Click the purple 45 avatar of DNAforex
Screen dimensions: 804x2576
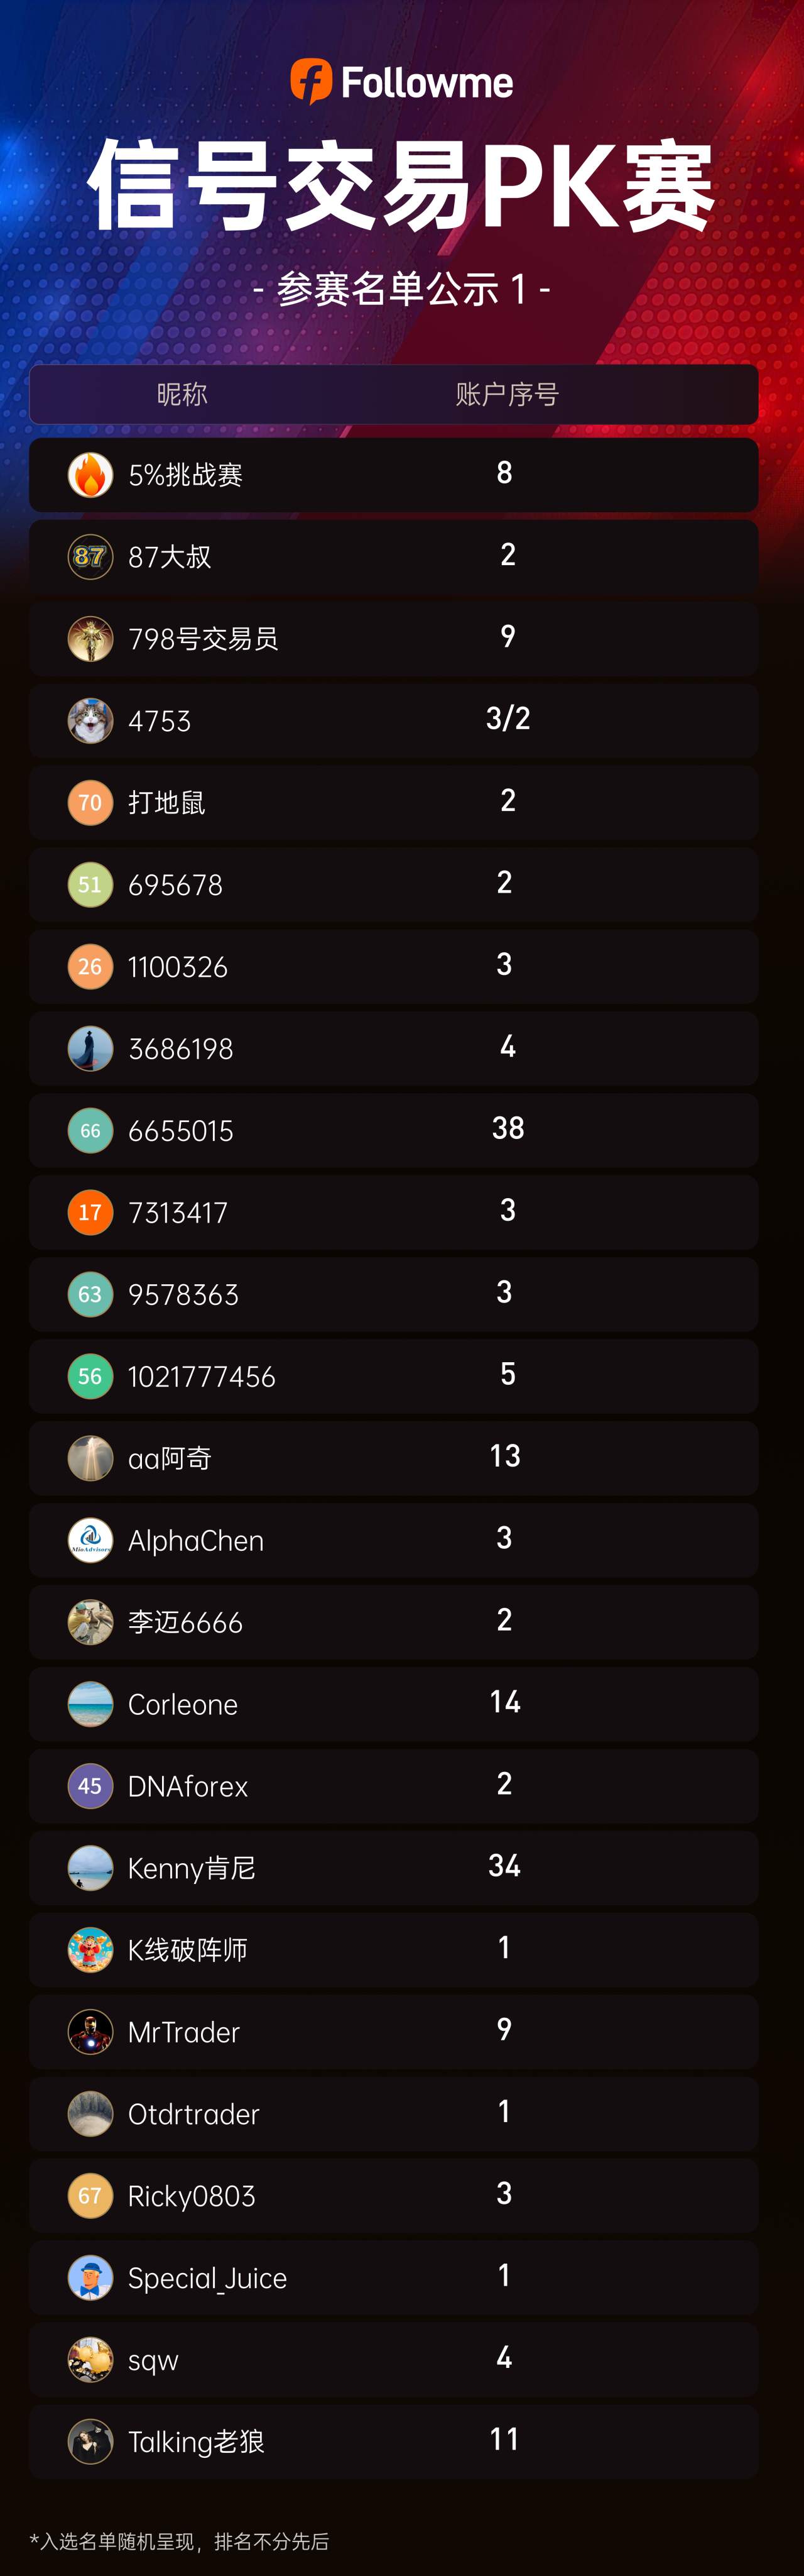click(90, 1787)
